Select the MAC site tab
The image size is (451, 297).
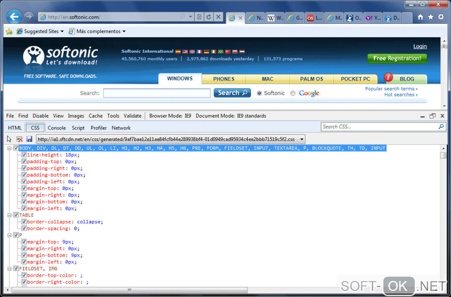pos(268,79)
